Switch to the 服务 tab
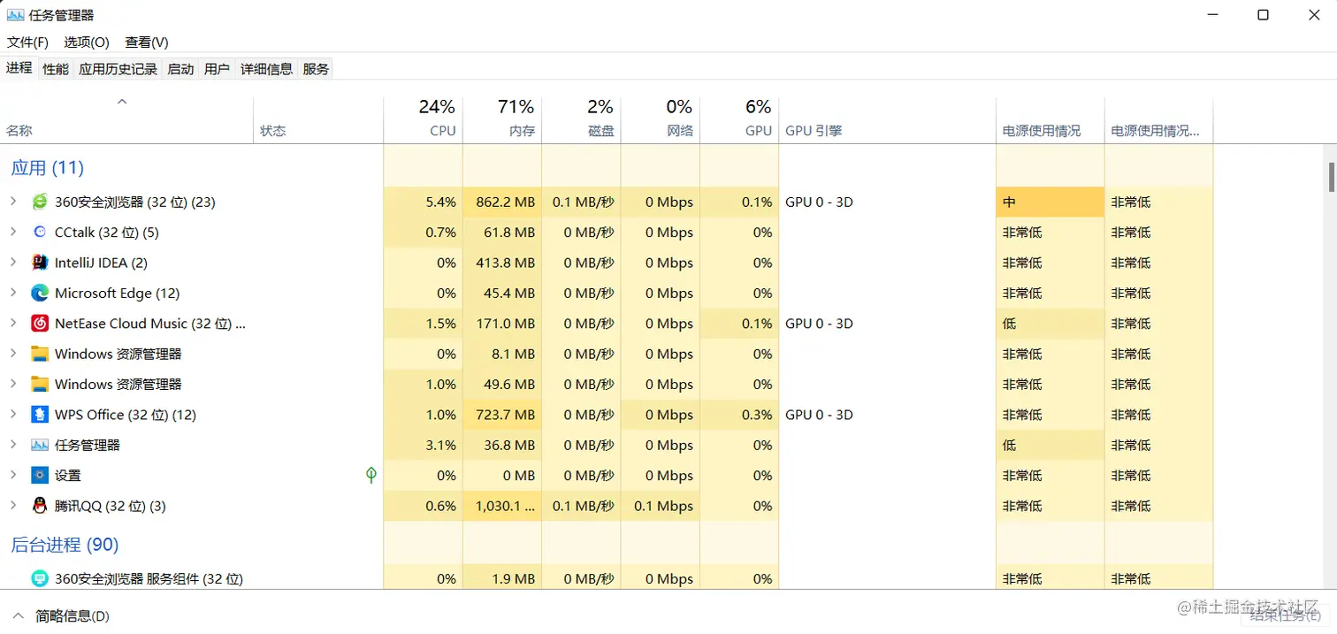1337x634 pixels. [x=316, y=68]
